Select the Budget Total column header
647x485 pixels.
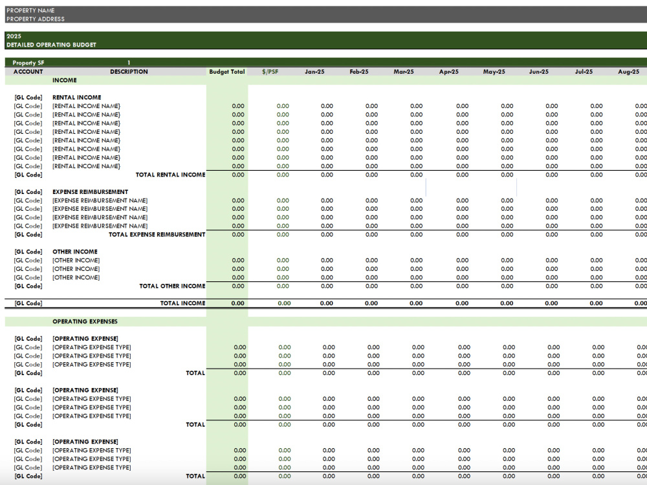click(x=227, y=72)
